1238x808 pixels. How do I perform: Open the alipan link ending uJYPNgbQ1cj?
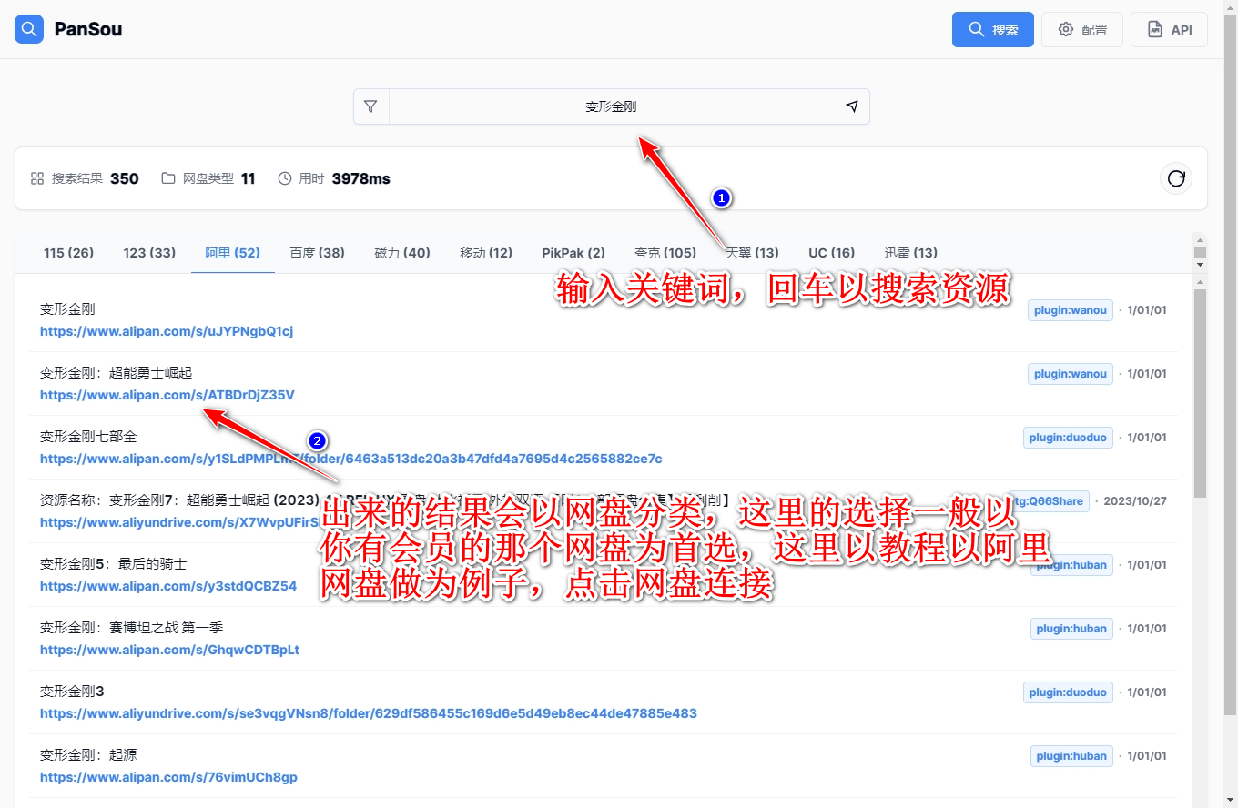tap(167, 331)
